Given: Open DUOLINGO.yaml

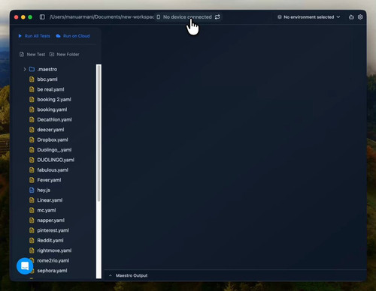Looking at the screenshot, I should coord(56,160).
